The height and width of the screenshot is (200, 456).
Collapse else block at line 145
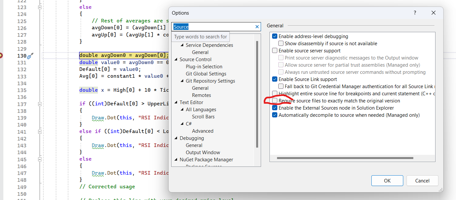click(x=40, y=159)
